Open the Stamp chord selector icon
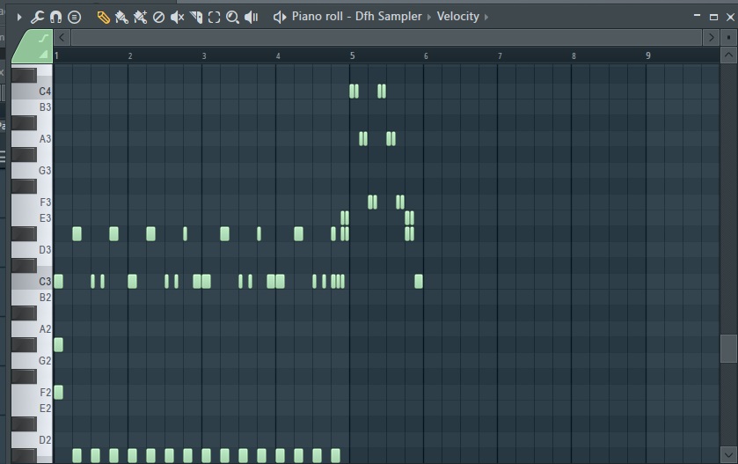Viewport: 738px width, 464px height. click(75, 18)
